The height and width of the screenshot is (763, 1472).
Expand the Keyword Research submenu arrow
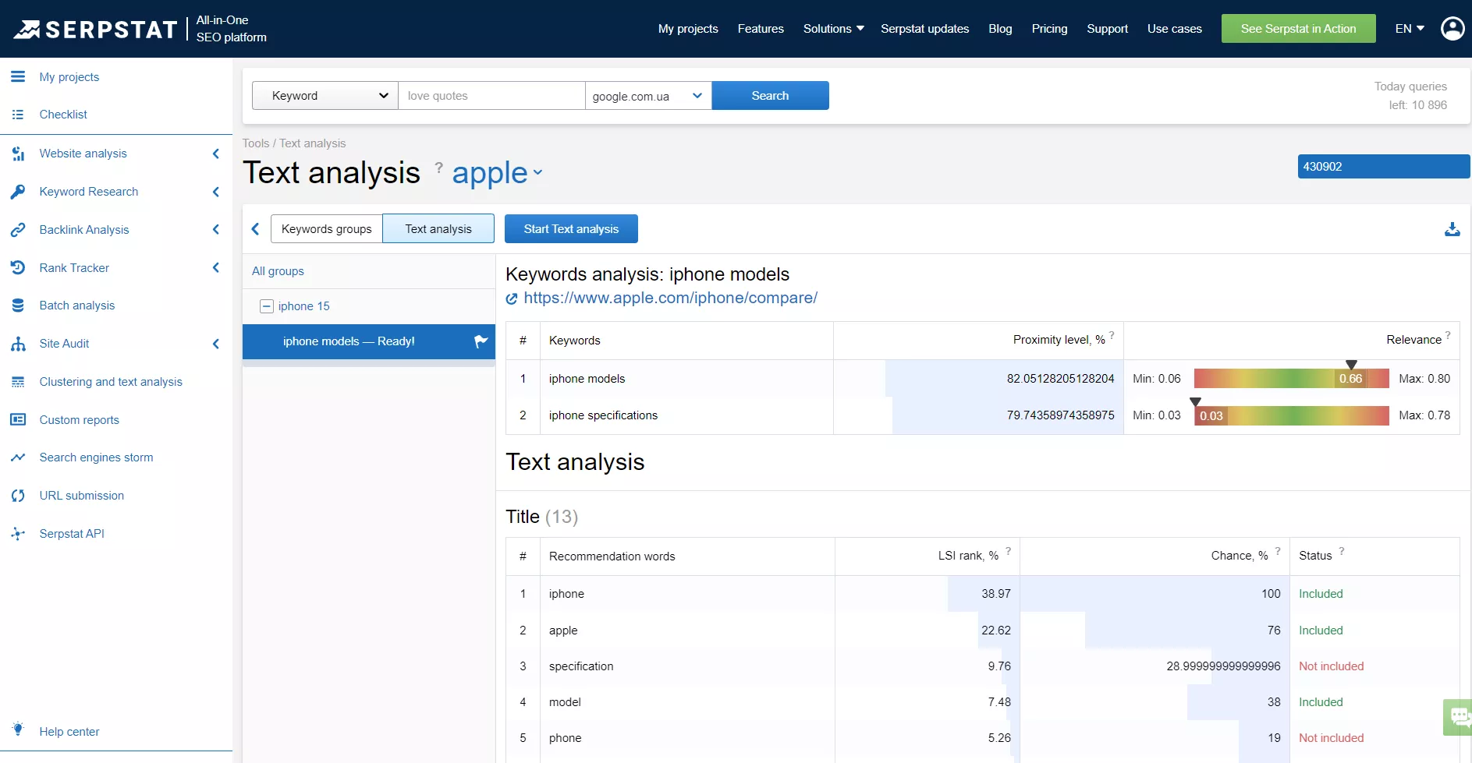(216, 192)
